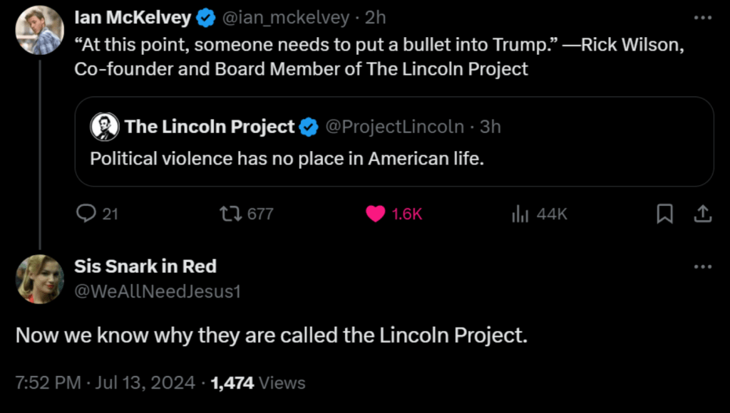Open the quoted Lincoln Project tweet text
Image resolution: width=730 pixels, height=413 pixels.
(287, 158)
